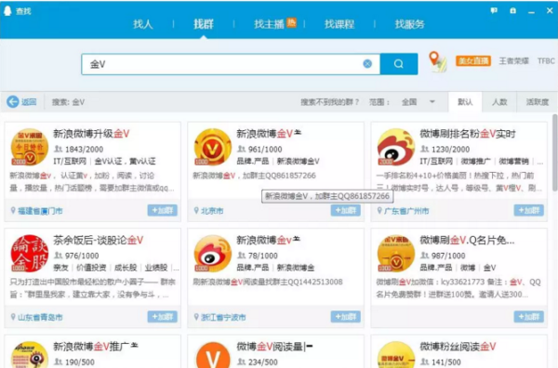Click the 全国 range selector

409,102
